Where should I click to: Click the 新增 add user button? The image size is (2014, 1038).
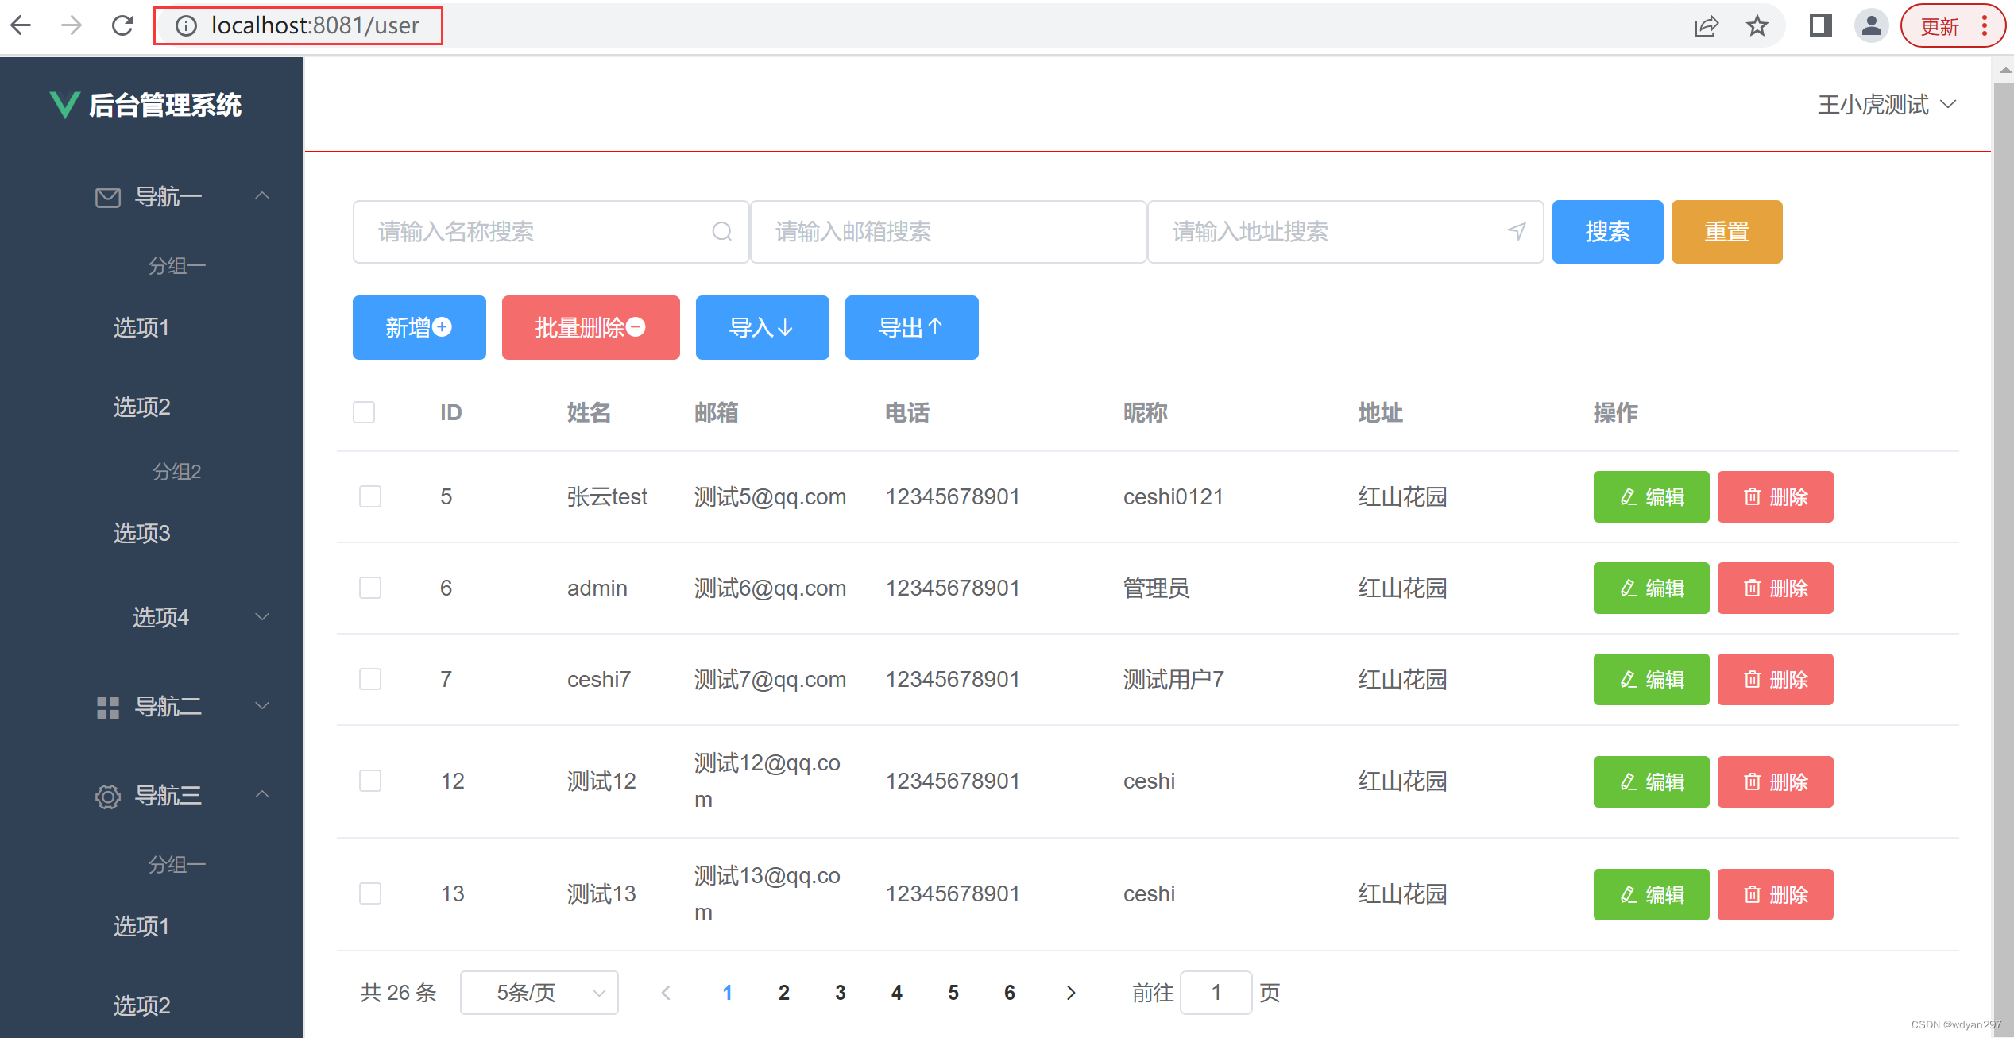pyautogui.click(x=419, y=327)
